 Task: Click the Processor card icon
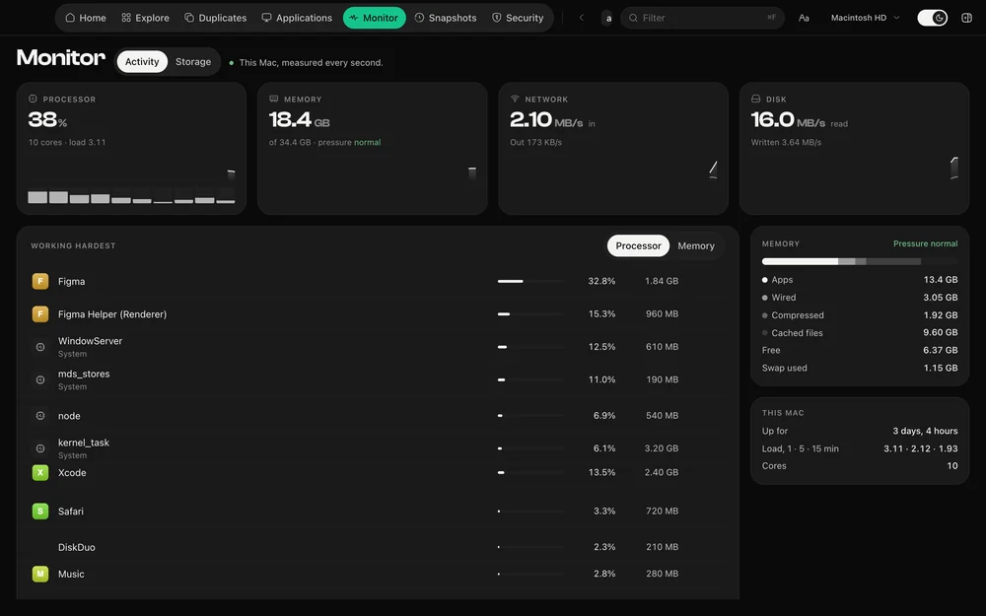point(33,99)
